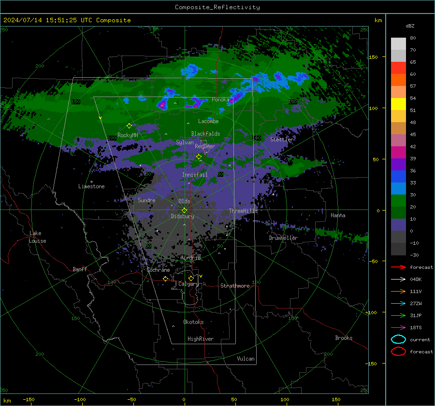Click the dBZ legend heading
The width and height of the screenshot is (435, 406).
pos(410,26)
